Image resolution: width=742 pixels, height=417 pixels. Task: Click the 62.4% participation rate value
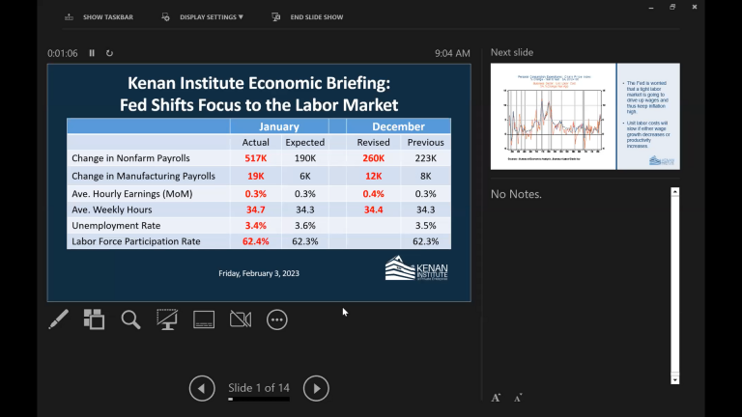pyautogui.click(x=255, y=241)
